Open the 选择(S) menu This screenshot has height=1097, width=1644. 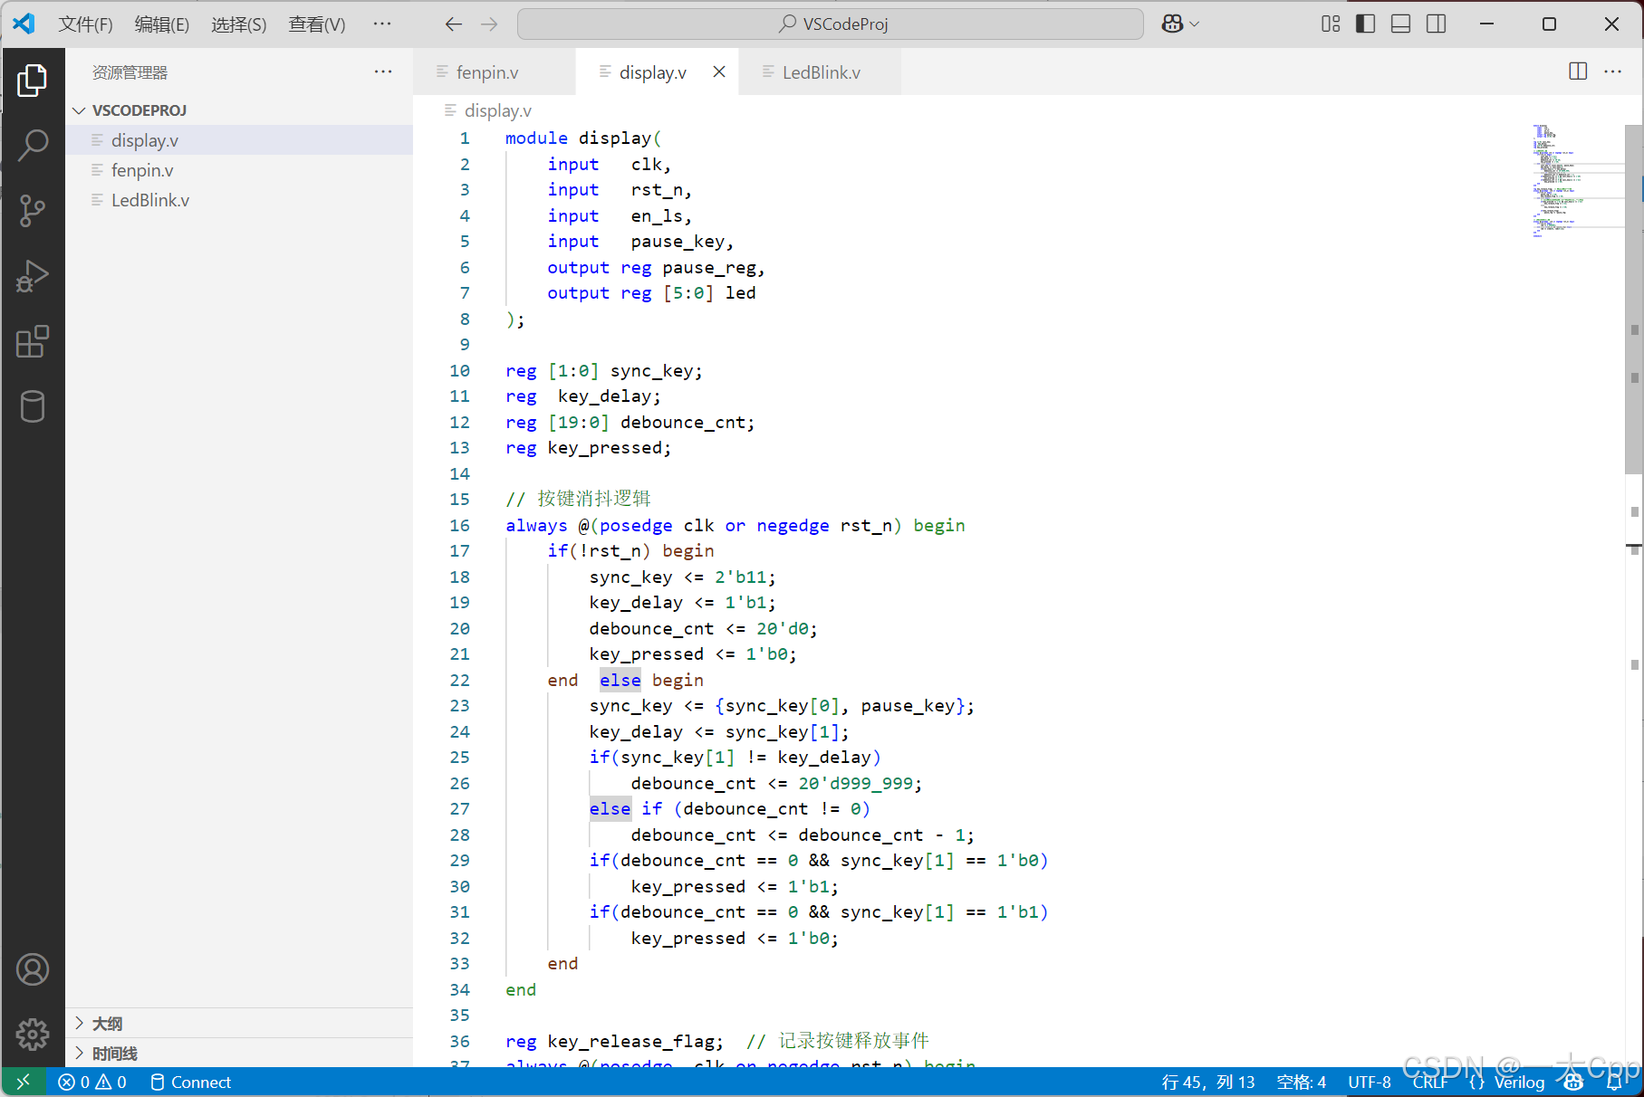click(239, 24)
